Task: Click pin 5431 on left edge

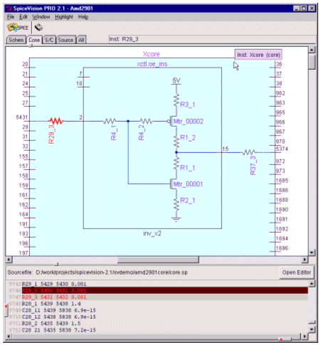Action: click(22, 117)
